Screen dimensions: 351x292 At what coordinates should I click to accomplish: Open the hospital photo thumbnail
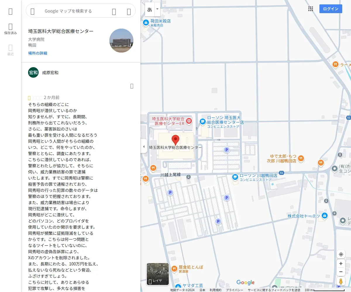121,41
